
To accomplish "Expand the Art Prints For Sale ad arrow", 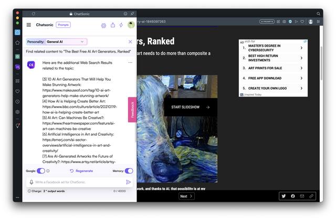I will (x=301, y=68).
